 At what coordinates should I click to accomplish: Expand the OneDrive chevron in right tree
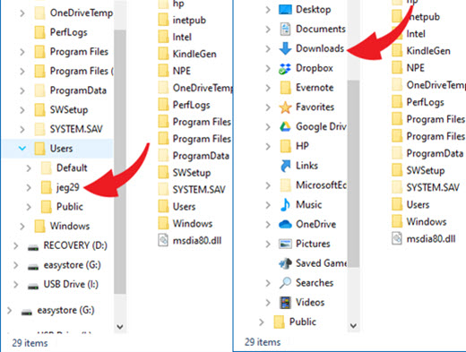point(268,224)
